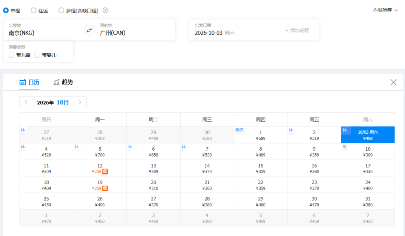The height and width of the screenshot is (236, 405).
Task: Choose October 25 priced ¥450
Action: [46, 202]
